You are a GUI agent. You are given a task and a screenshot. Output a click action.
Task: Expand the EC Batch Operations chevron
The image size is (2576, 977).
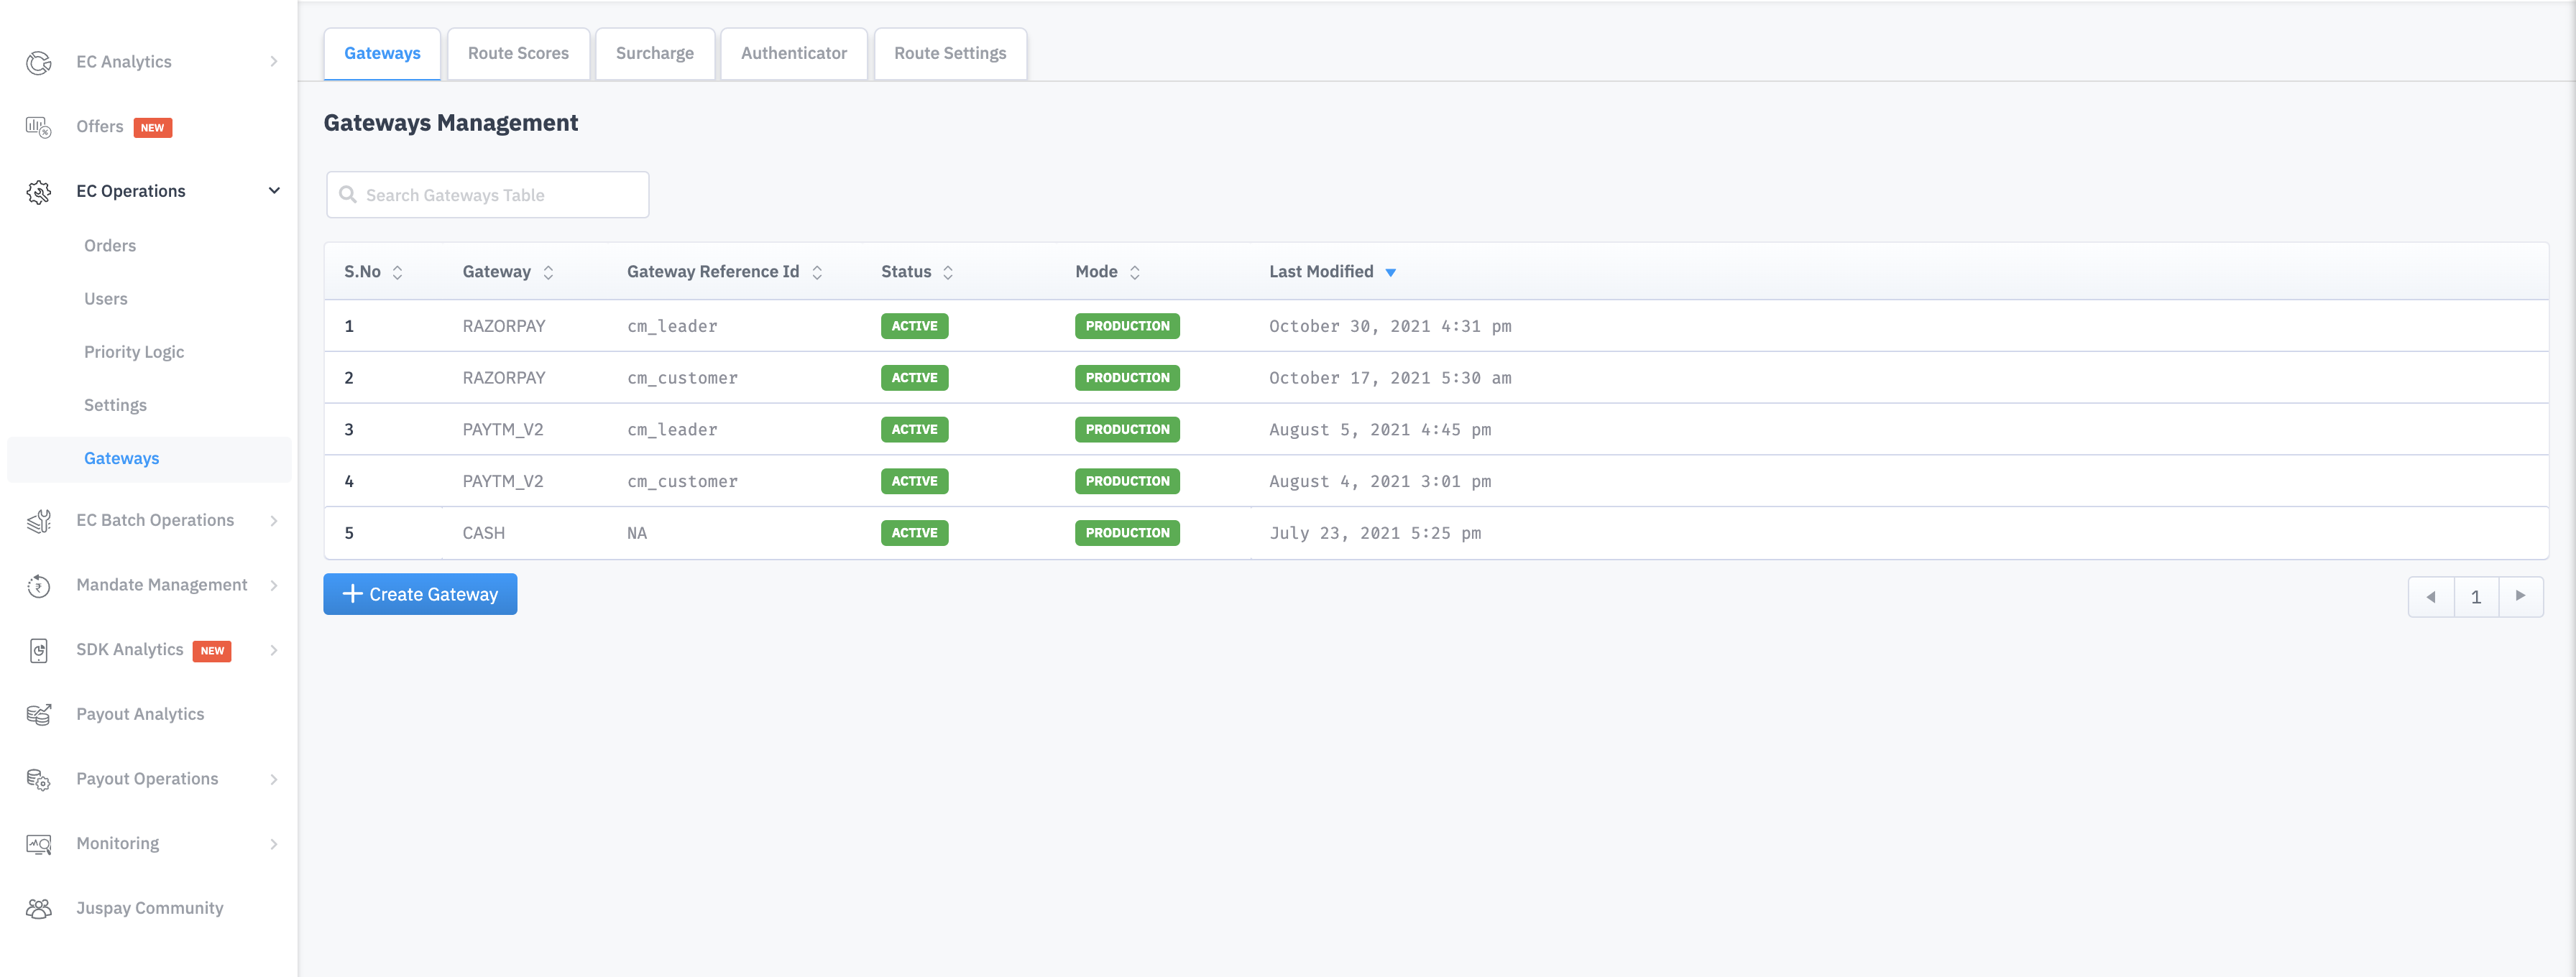(274, 520)
